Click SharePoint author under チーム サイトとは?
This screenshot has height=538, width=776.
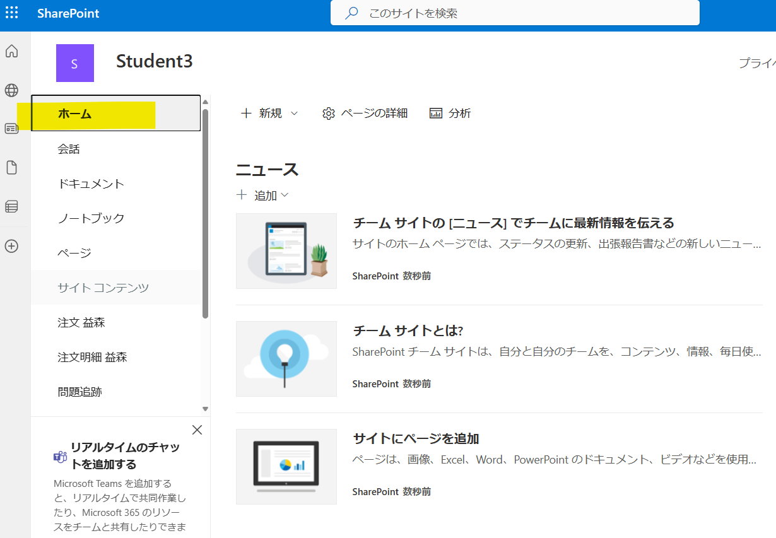(x=375, y=384)
